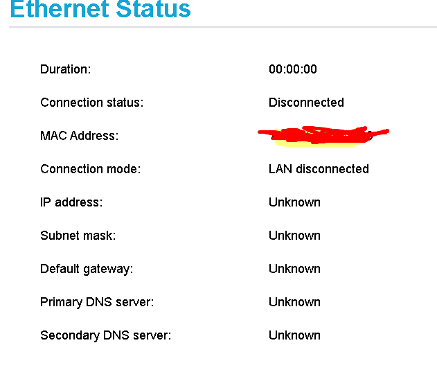
Task: Select the LAN disconnected value
Action: click(x=319, y=169)
